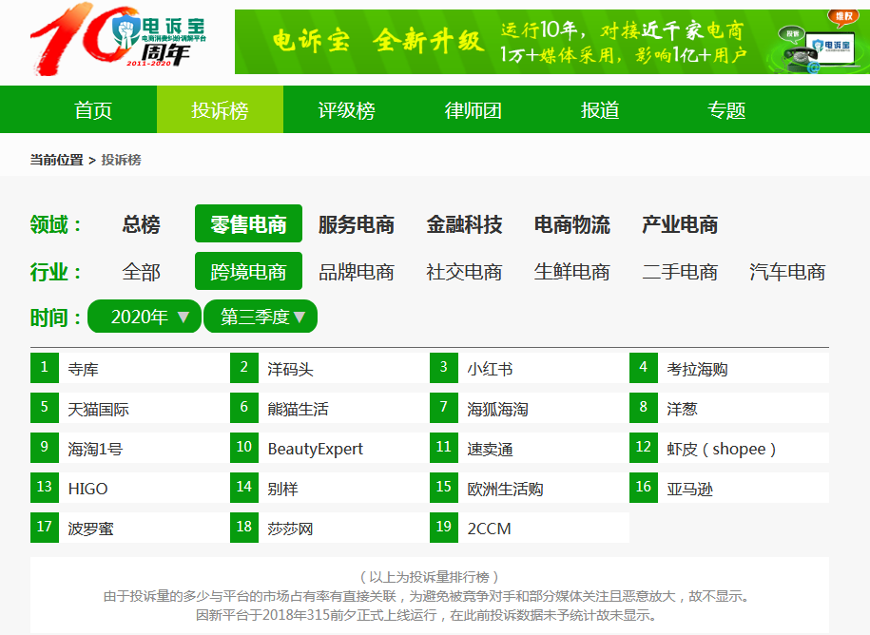Open the 2CCM ranking entry
Viewport: 870px width, 635px height.
[489, 529]
